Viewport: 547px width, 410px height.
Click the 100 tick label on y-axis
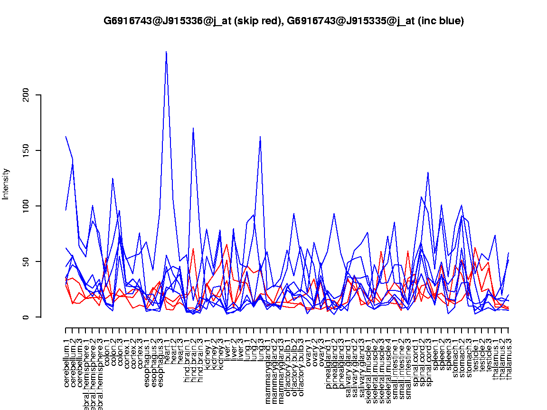tap(27, 206)
